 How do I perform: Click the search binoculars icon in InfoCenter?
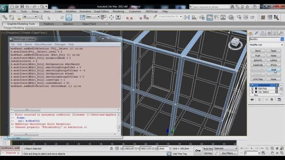point(232,7)
